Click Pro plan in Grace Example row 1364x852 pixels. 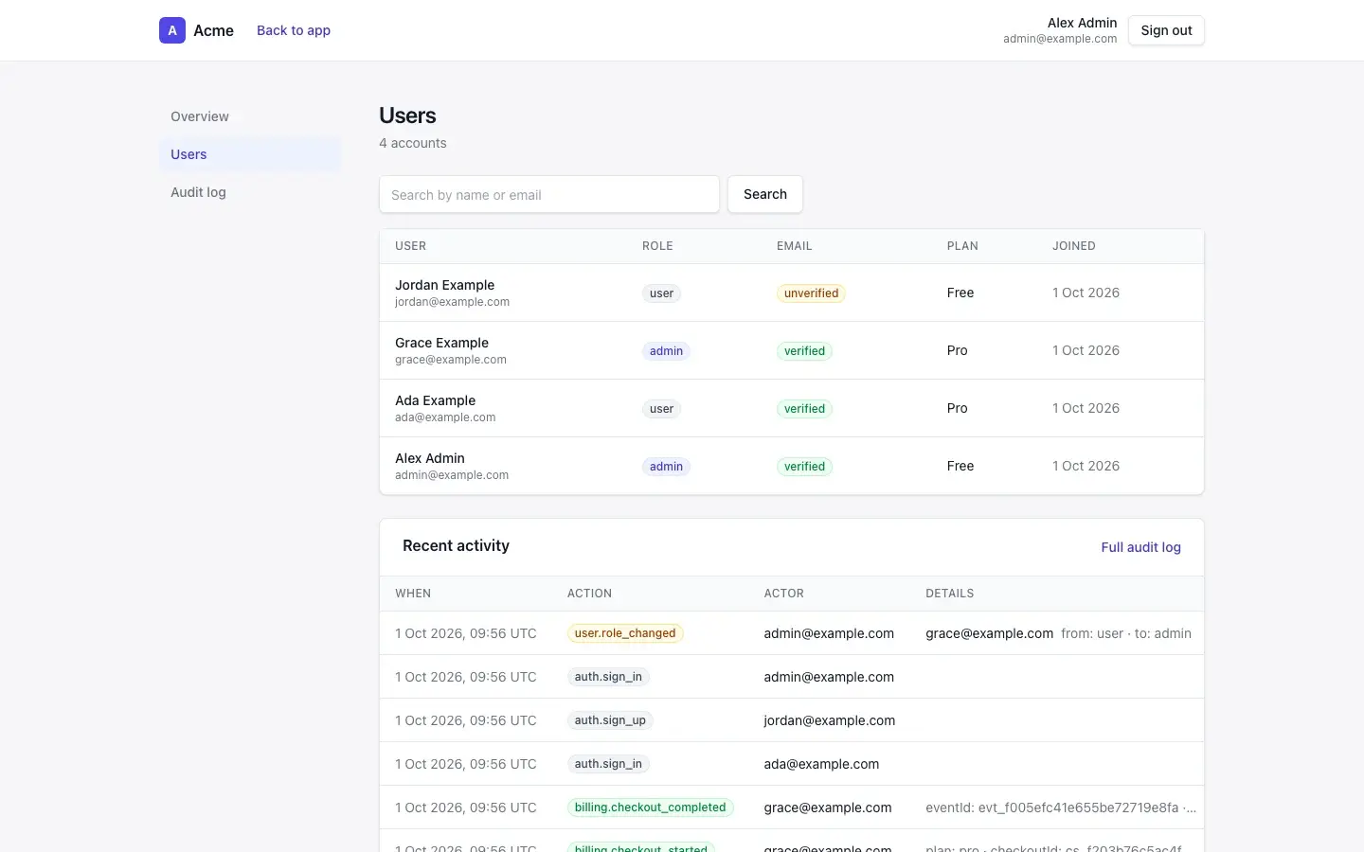pyautogui.click(x=957, y=351)
